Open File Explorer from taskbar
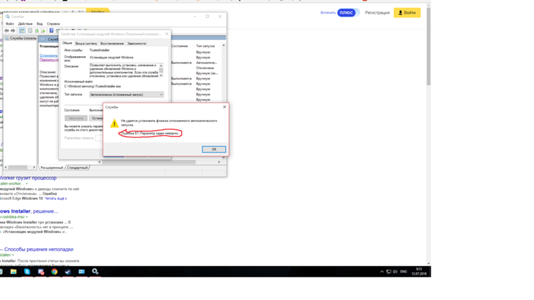This screenshot has height=300, width=534. [x=13, y=271]
